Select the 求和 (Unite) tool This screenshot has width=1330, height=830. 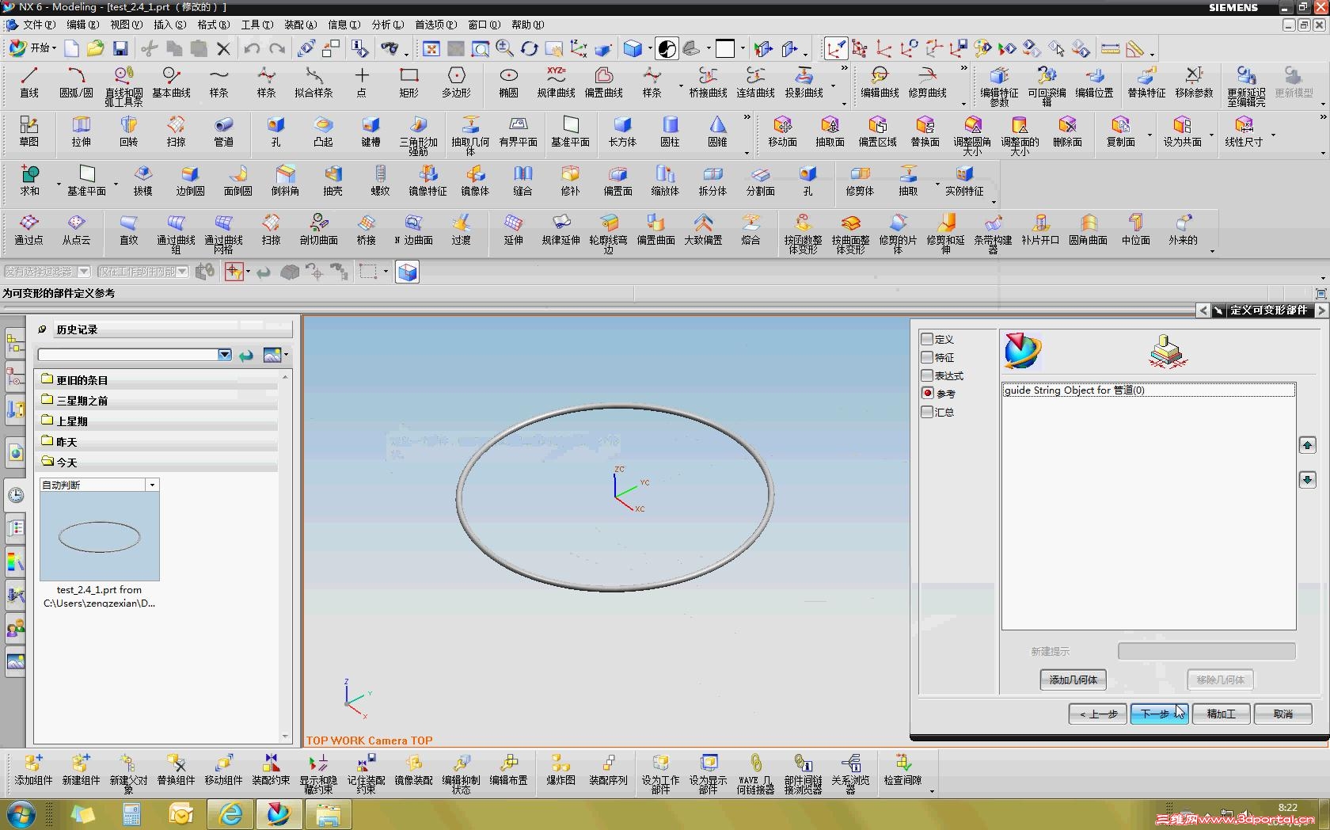coord(29,181)
